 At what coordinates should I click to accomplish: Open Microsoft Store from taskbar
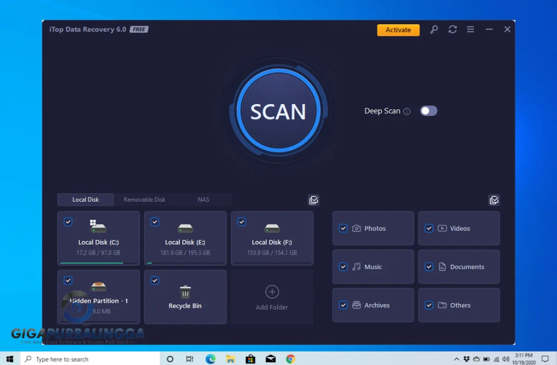point(250,359)
